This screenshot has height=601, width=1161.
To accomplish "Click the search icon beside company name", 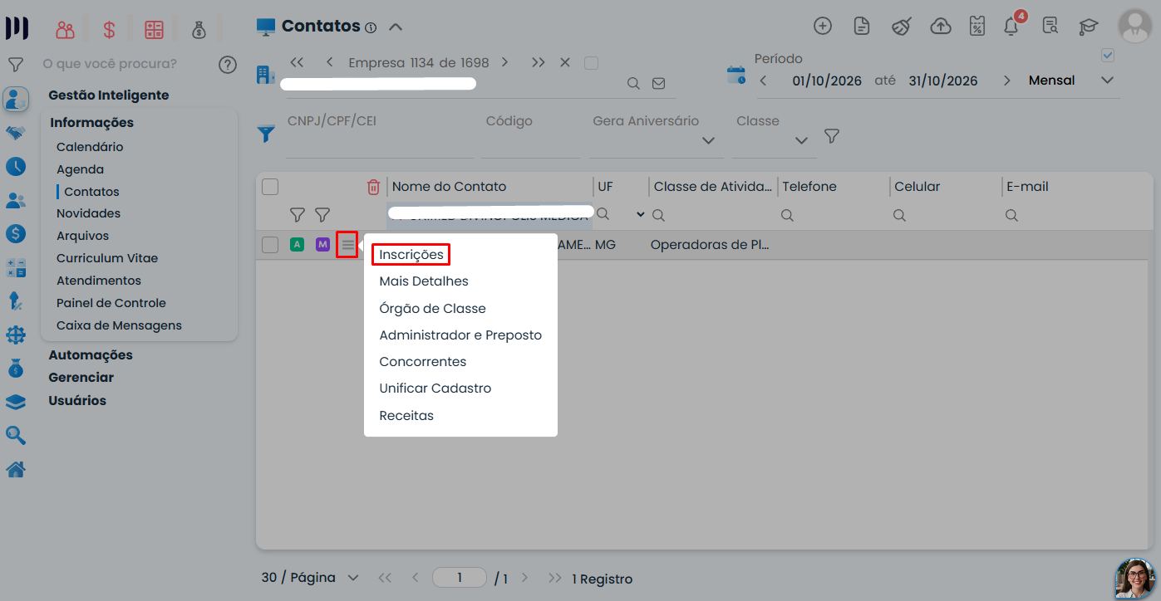I will coord(633,83).
